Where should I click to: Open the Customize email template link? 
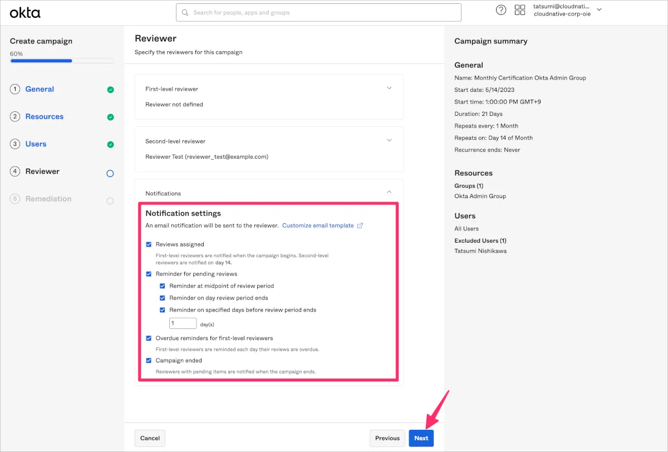point(318,225)
